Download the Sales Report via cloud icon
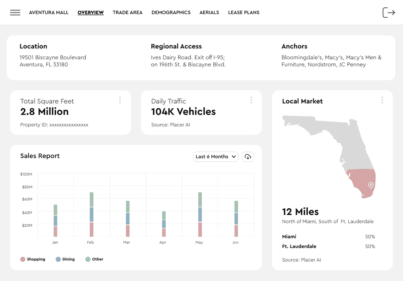This screenshot has height=281, width=403. (x=248, y=156)
